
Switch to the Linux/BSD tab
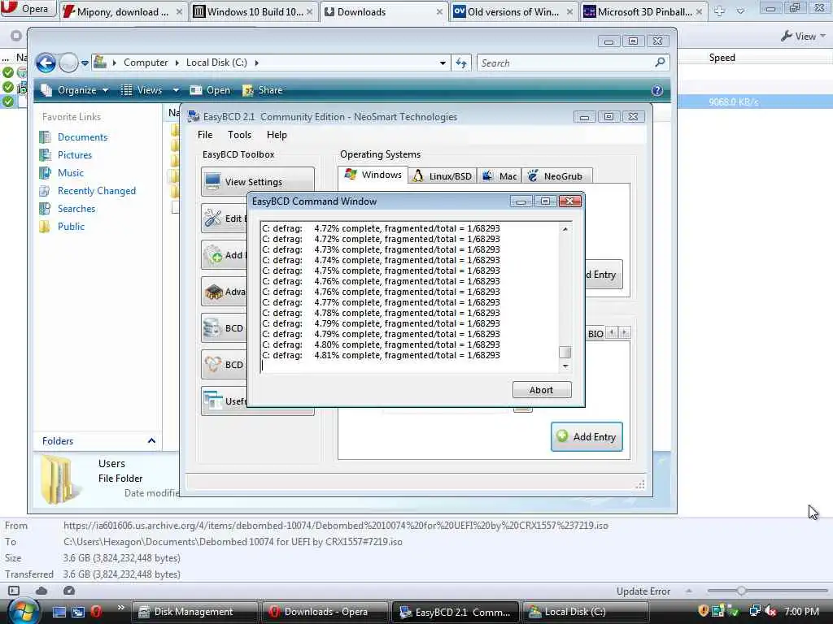443,176
